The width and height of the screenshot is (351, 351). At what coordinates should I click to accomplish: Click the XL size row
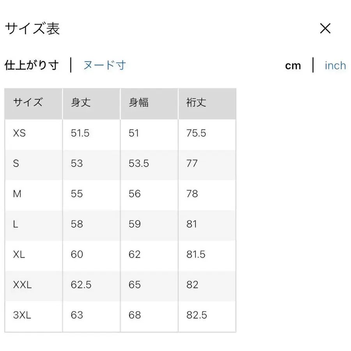click(19, 255)
